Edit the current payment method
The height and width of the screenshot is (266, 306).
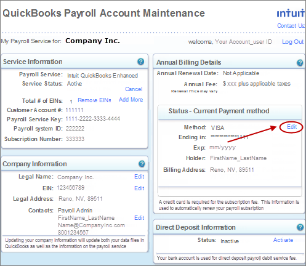292,127
